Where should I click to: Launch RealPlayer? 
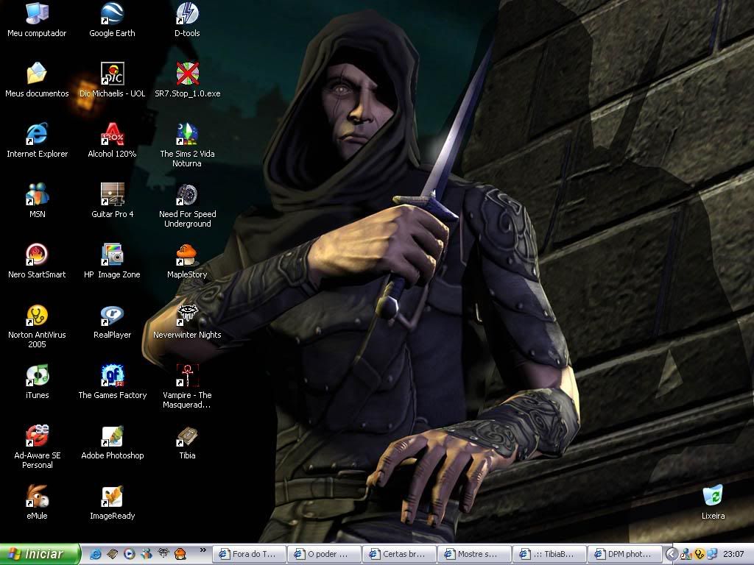(112, 321)
